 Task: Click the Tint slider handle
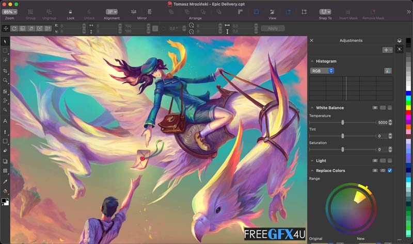(x=343, y=136)
